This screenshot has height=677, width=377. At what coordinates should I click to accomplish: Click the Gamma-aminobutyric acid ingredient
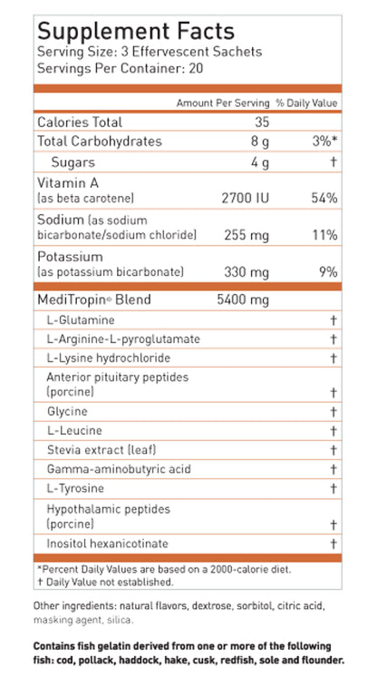119,469
